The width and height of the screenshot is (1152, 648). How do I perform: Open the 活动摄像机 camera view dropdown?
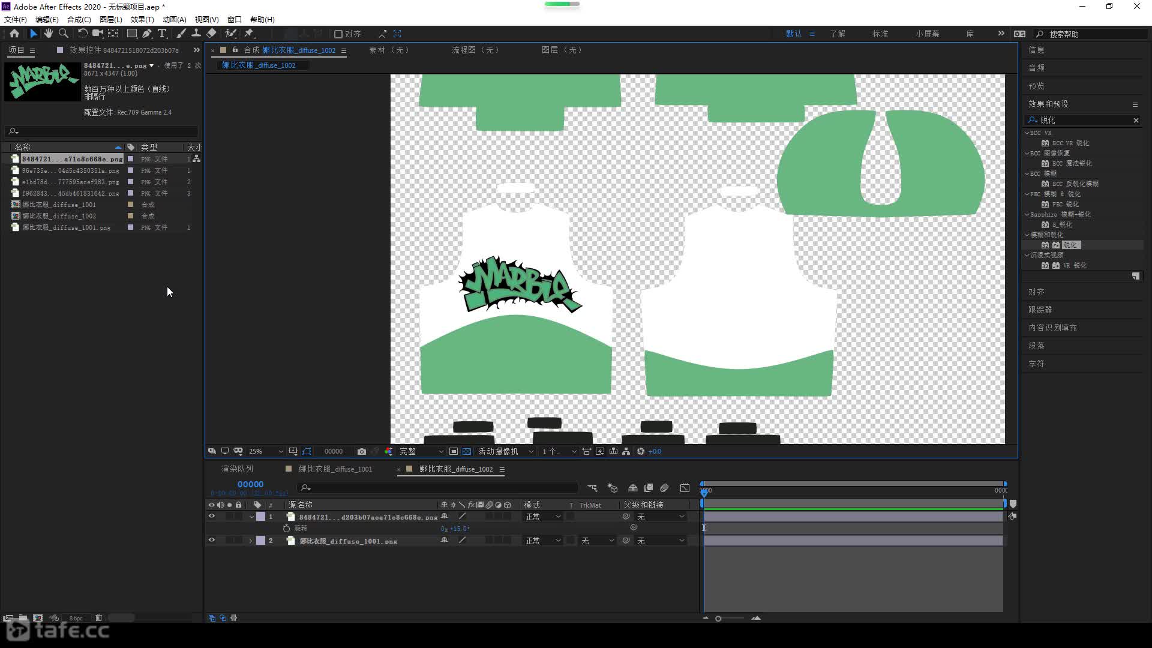pos(505,451)
